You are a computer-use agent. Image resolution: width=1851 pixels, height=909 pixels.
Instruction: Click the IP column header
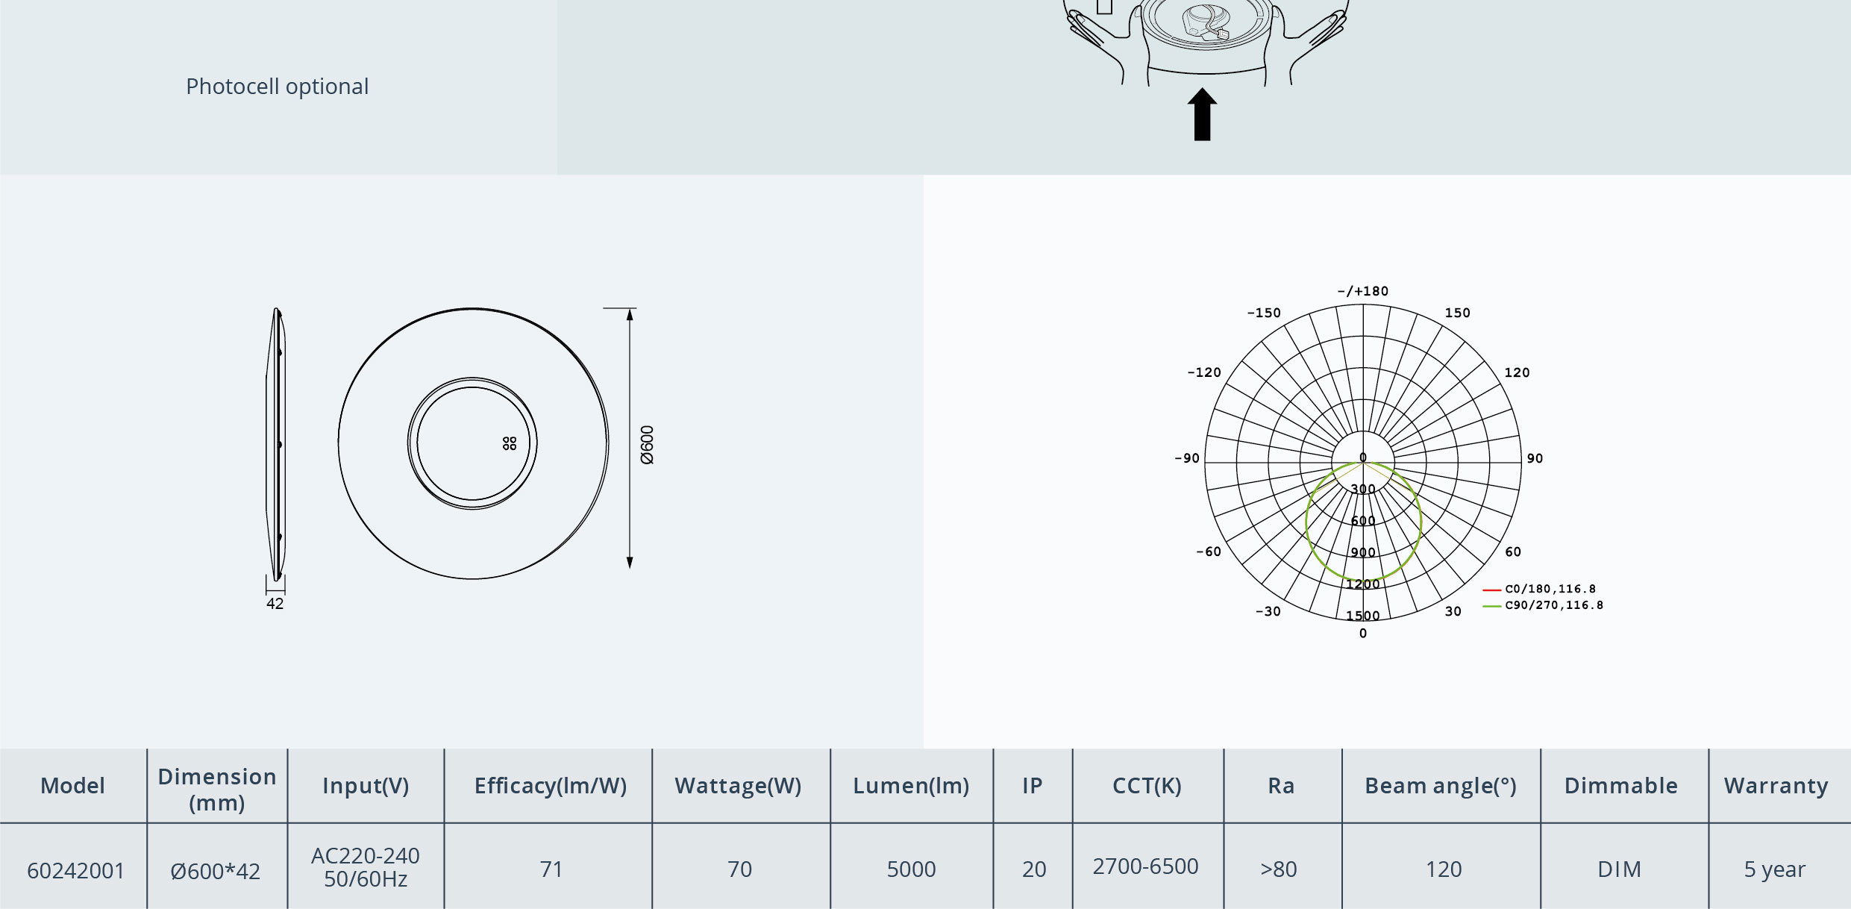pyautogui.click(x=1033, y=786)
